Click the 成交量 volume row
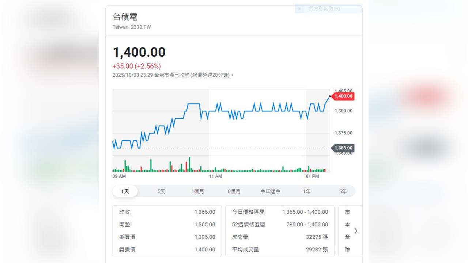468x263 pixels. pos(280,237)
